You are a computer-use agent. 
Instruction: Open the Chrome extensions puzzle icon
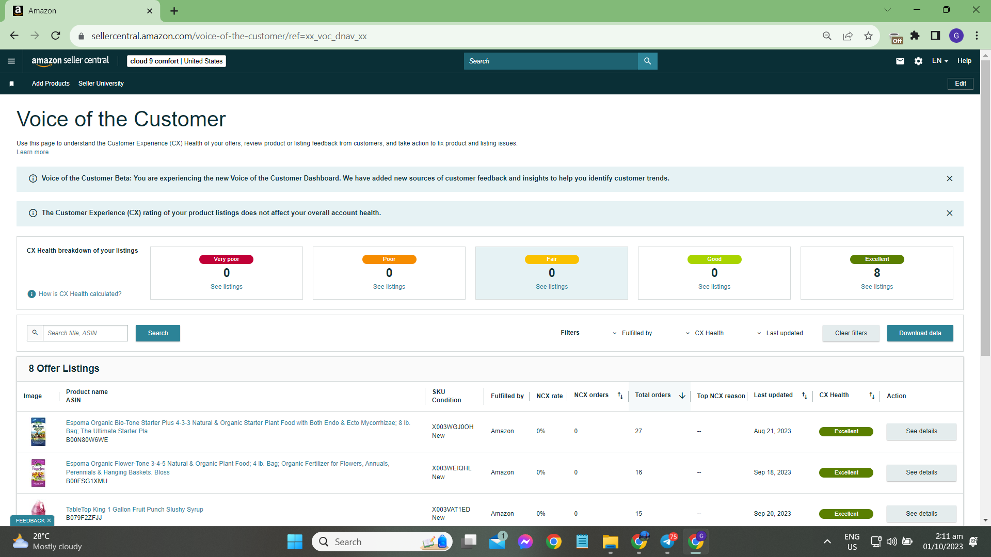[915, 36]
